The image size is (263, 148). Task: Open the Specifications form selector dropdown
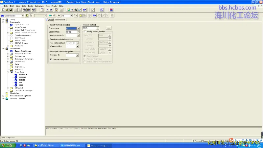click(x=23, y=16)
